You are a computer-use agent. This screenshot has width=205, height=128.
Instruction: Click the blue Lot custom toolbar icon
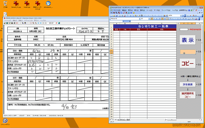(131, 13)
